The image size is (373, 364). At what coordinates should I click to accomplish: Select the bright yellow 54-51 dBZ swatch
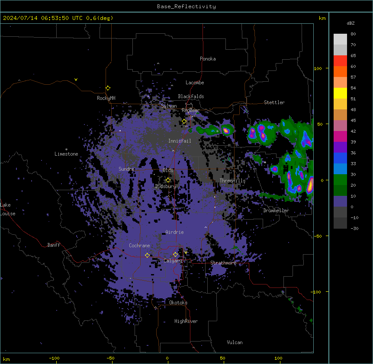[x=340, y=93]
